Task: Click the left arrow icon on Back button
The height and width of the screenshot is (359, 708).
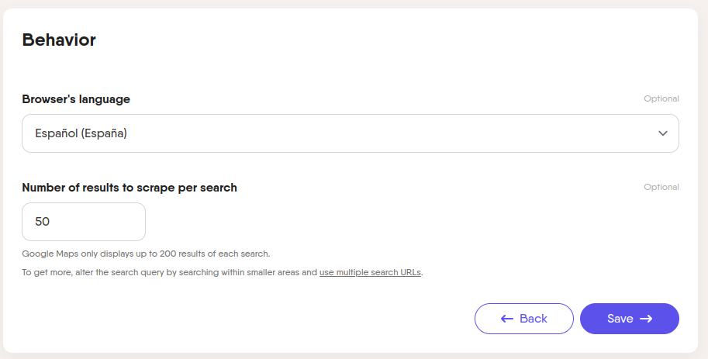Action: (x=507, y=319)
